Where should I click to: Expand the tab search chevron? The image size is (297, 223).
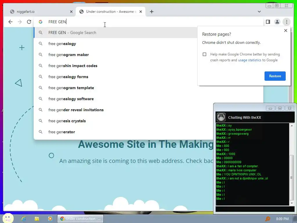click(259, 12)
